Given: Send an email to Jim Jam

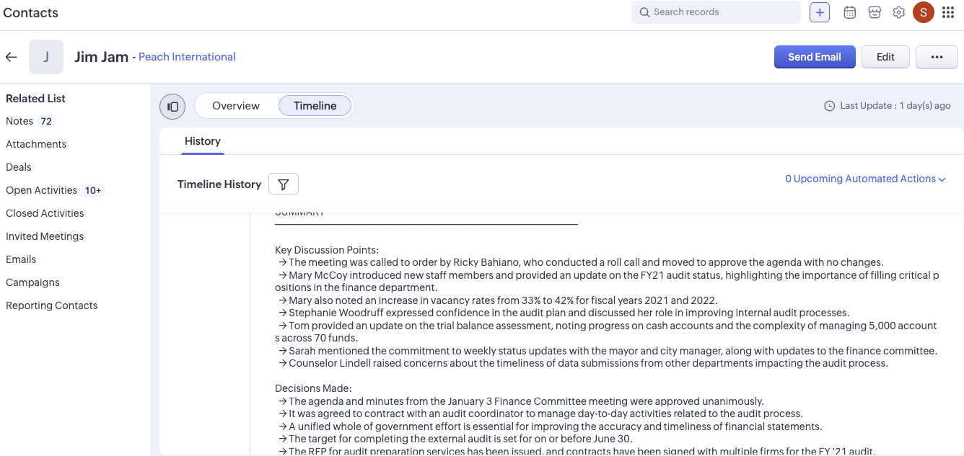Looking at the screenshot, I should pos(815,56).
